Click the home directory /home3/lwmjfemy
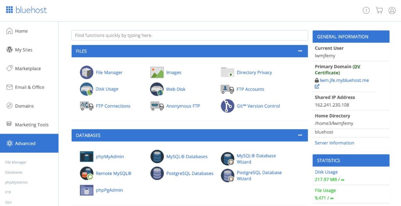Viewport: 401px width, 206px height. point(334,123)
